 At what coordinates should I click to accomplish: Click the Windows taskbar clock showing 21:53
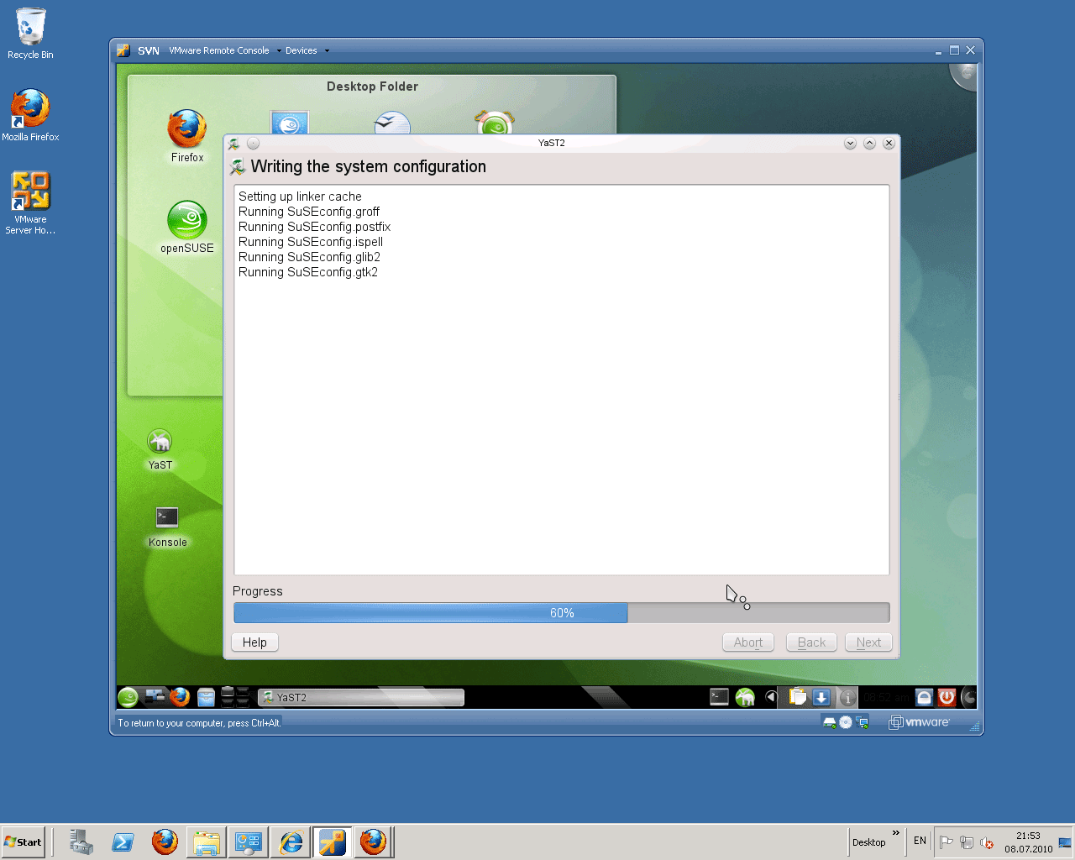(x=1028, y=842)
